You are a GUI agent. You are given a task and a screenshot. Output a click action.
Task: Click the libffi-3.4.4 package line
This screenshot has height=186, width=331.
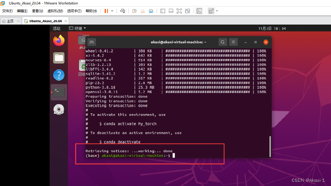pyautogui.click(x=175, y=69)
